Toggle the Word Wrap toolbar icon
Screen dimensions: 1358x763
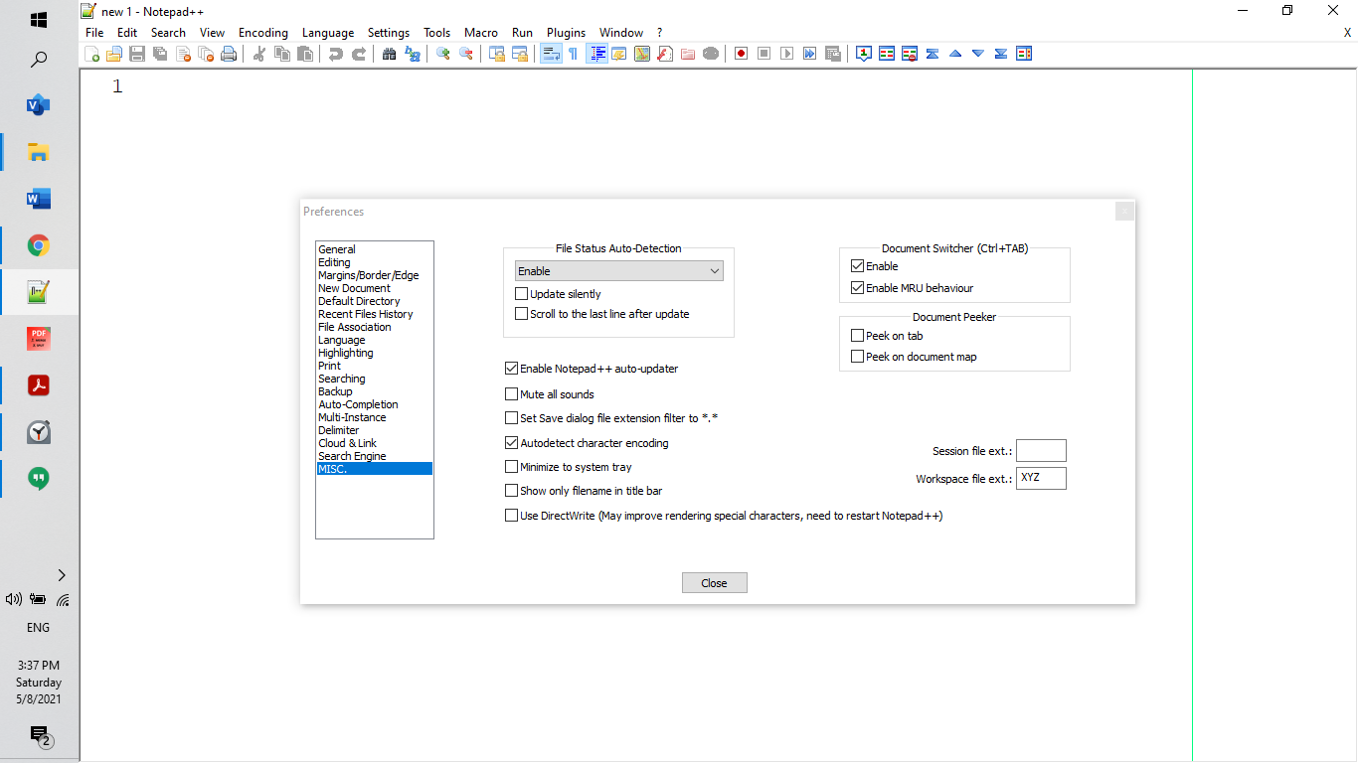(x=551, y=54)
